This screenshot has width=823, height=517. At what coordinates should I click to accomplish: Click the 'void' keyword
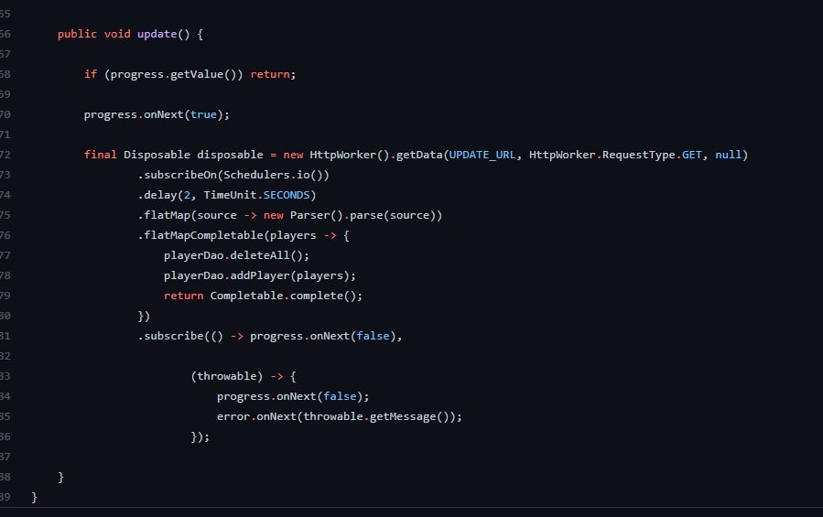click(x=117, y=34)
